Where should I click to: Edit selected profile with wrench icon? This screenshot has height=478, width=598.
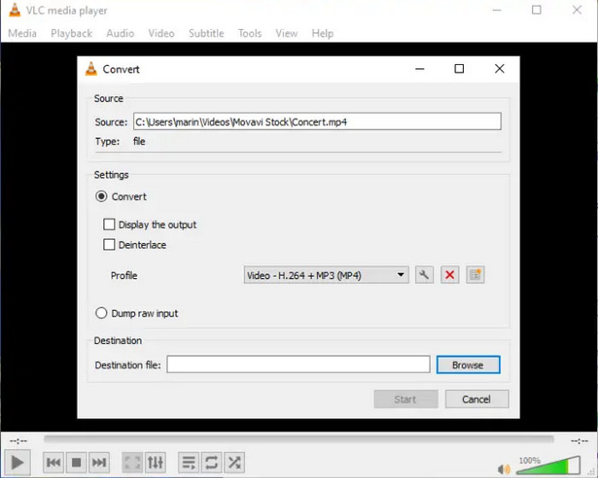point(424,275)
